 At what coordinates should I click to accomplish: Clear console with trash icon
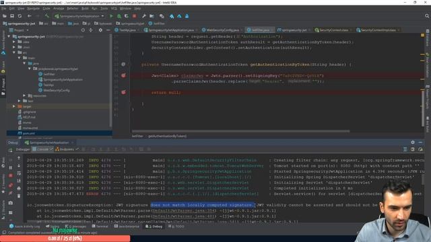(x=19, y=196)
